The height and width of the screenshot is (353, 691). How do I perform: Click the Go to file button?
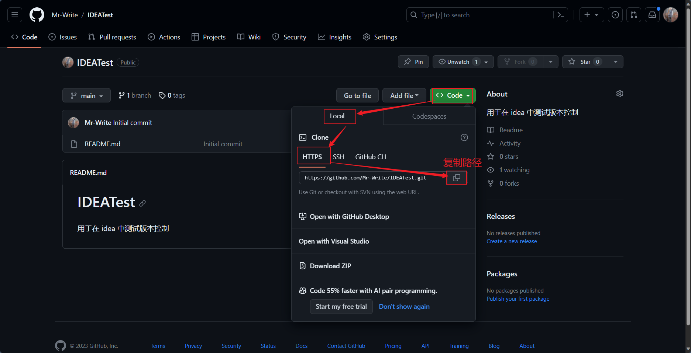357,95
